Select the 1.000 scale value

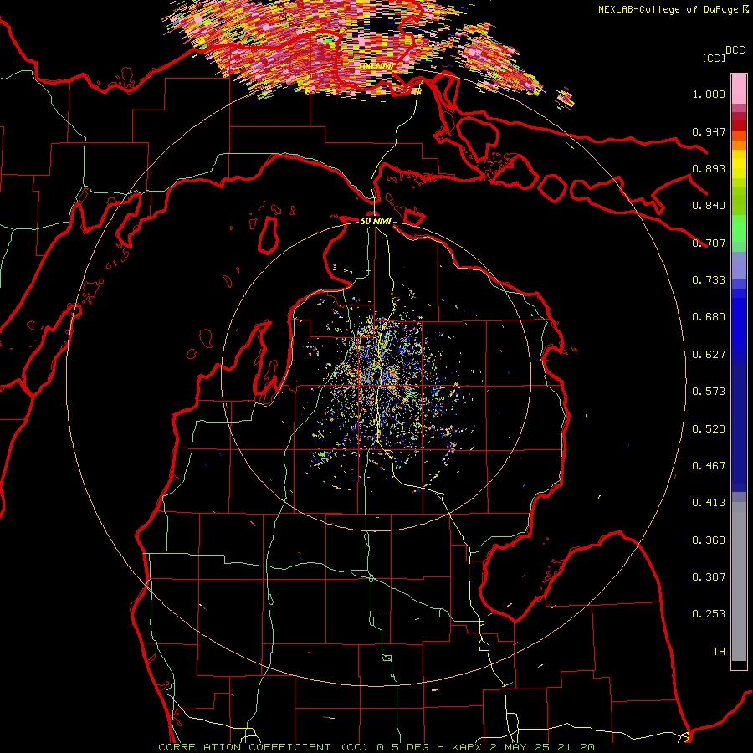(x=709, y=94)
